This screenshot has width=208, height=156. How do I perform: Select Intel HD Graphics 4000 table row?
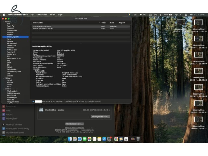81,26
